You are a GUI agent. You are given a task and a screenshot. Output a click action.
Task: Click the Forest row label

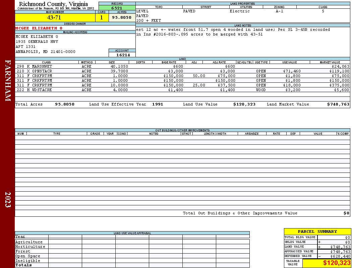(23, 251)
